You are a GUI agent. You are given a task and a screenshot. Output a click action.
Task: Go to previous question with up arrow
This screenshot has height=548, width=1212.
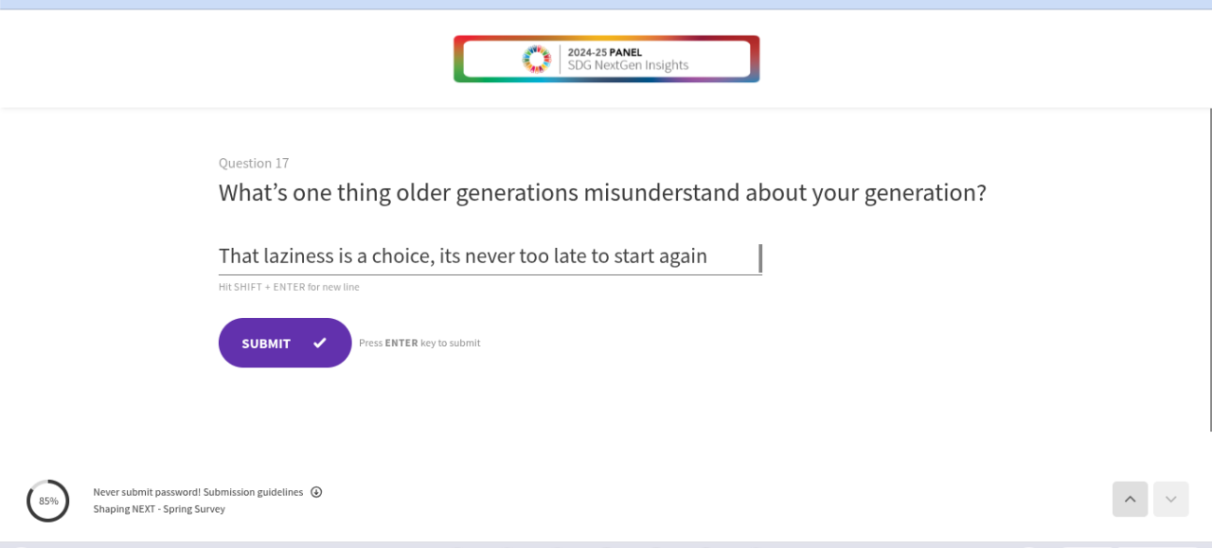[x=1130, y=499]
